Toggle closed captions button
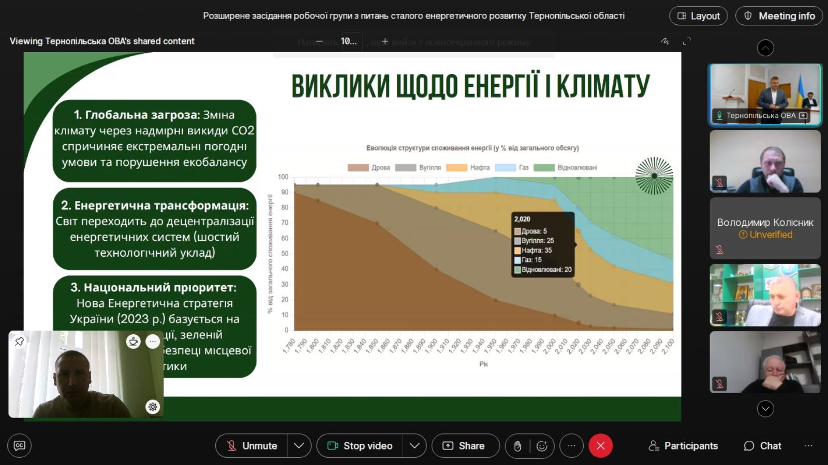Viewport: 828px width, 465px height. (x=19, y=446)
